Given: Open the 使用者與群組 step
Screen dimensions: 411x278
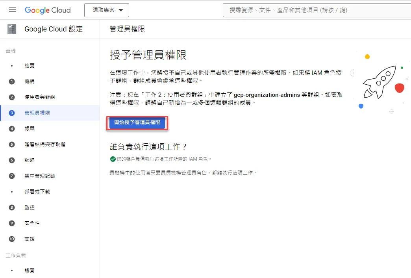Looking at the screenshot, I should 40,97.
